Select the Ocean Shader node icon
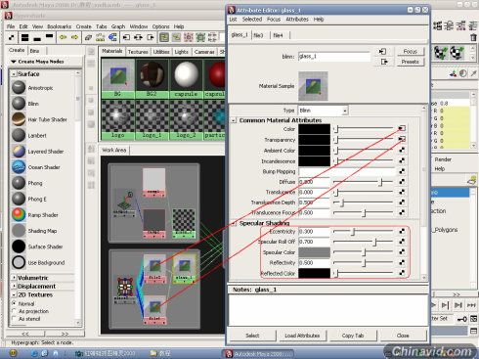Viewport: 479px width, 359px height. (x=19, y=167)
